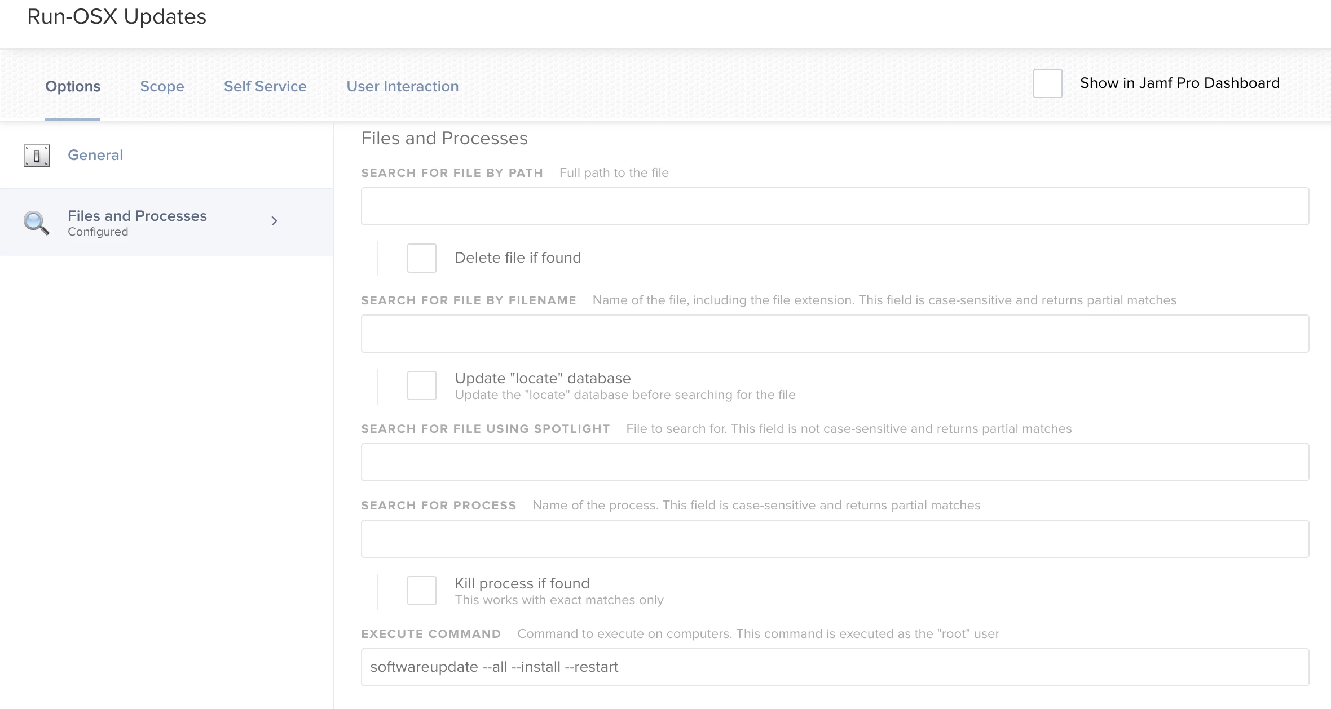This screenshot has height=709, width=1331.
Task: Expand the Files and Processes chevron
Action: pyautogui.click(x=274, y=221)
